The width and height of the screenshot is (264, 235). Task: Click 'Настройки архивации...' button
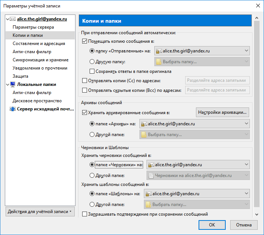point(222,112)
